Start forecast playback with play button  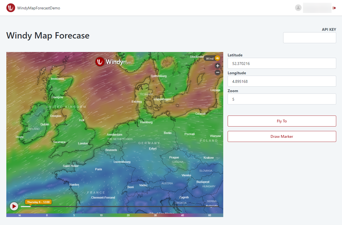(x=14, y=206)
